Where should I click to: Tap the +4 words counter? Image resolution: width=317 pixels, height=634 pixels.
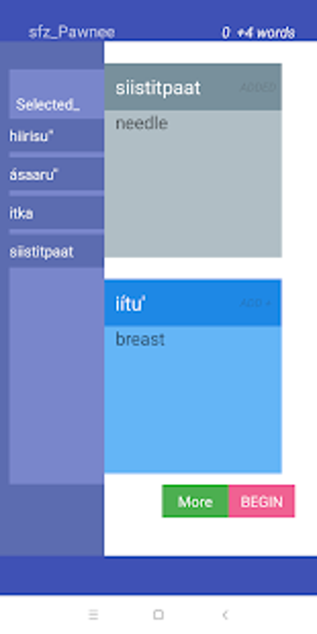[x=266, y=33]
